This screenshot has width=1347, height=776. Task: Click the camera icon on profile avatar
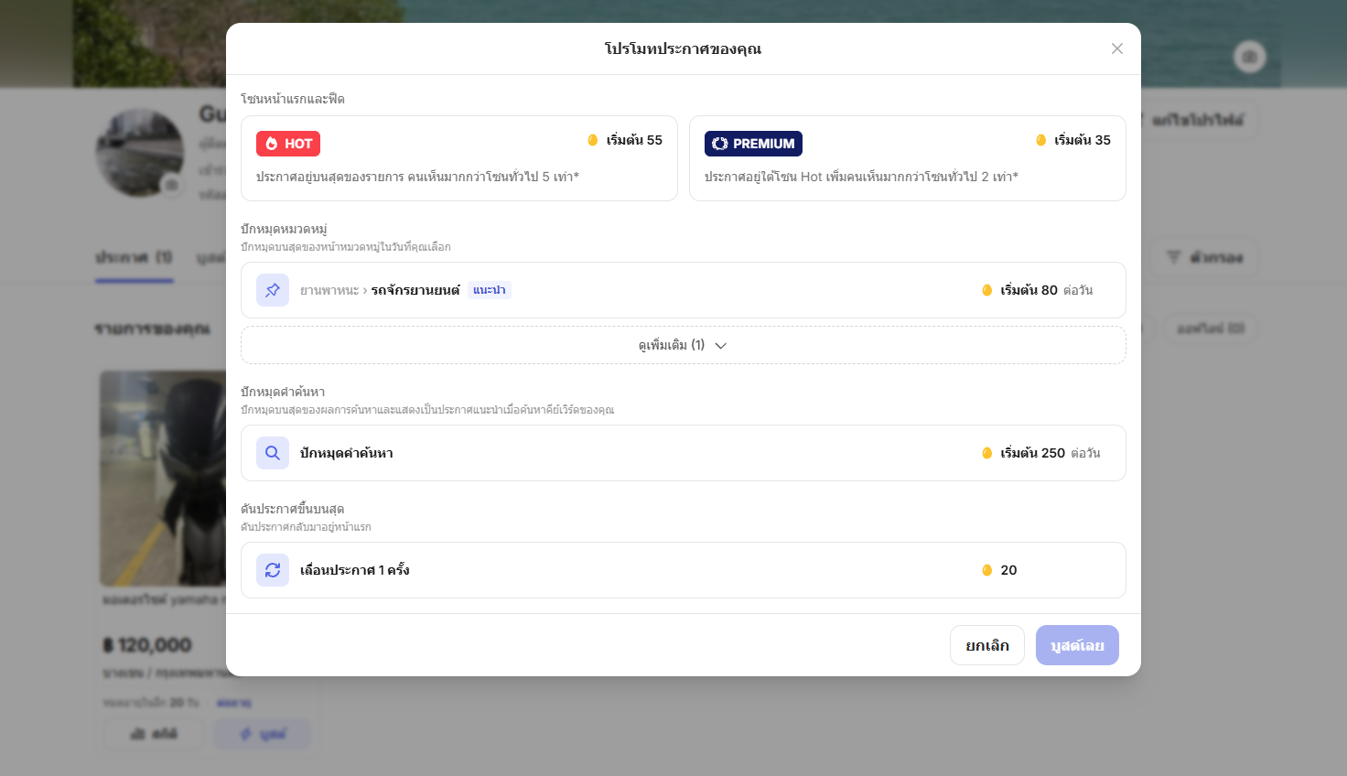171,185
